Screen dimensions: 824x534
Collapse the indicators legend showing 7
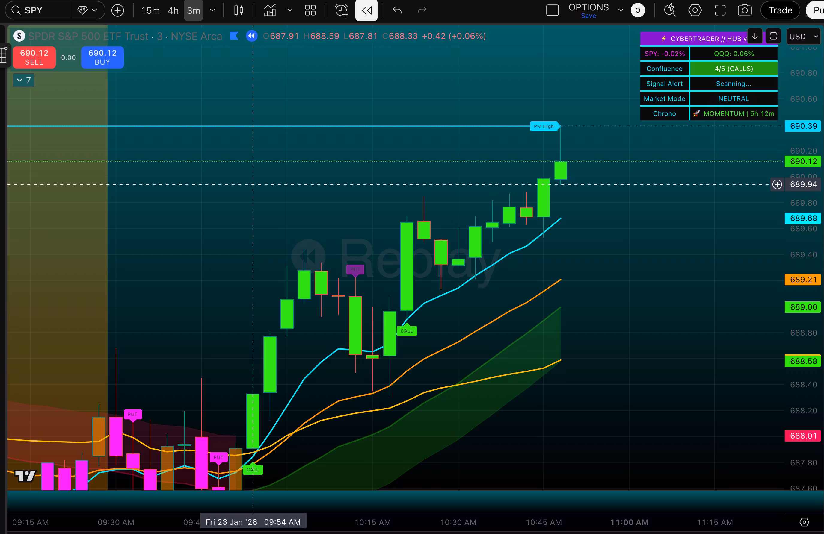(24, 80)
